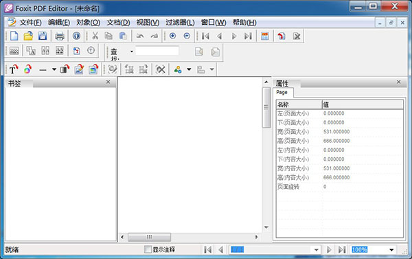The height and width of the screenshot is (259, 412).
Task: Open the 对象(O) menu
Action: click(x=88, y=23)
